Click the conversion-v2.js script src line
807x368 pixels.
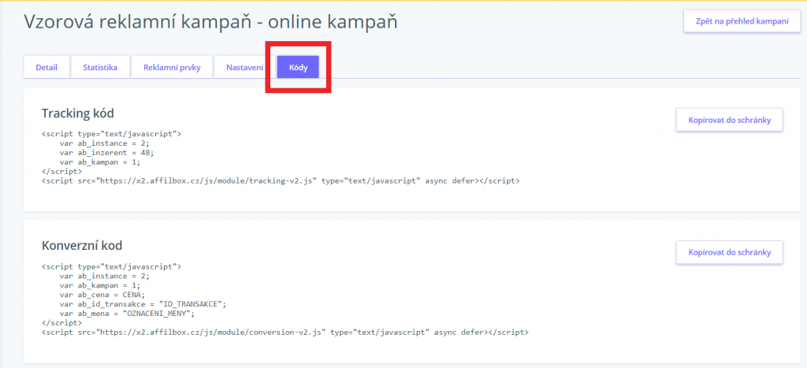click(285, 333)
